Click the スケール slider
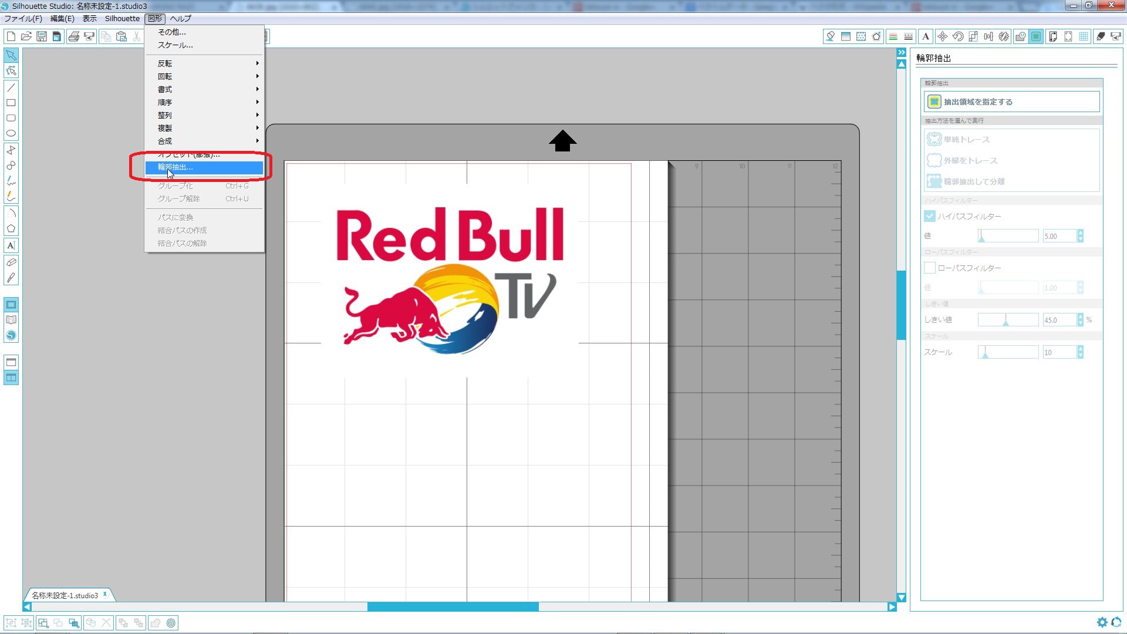Screen dimensions: 1127x634 pos(1008,352)
